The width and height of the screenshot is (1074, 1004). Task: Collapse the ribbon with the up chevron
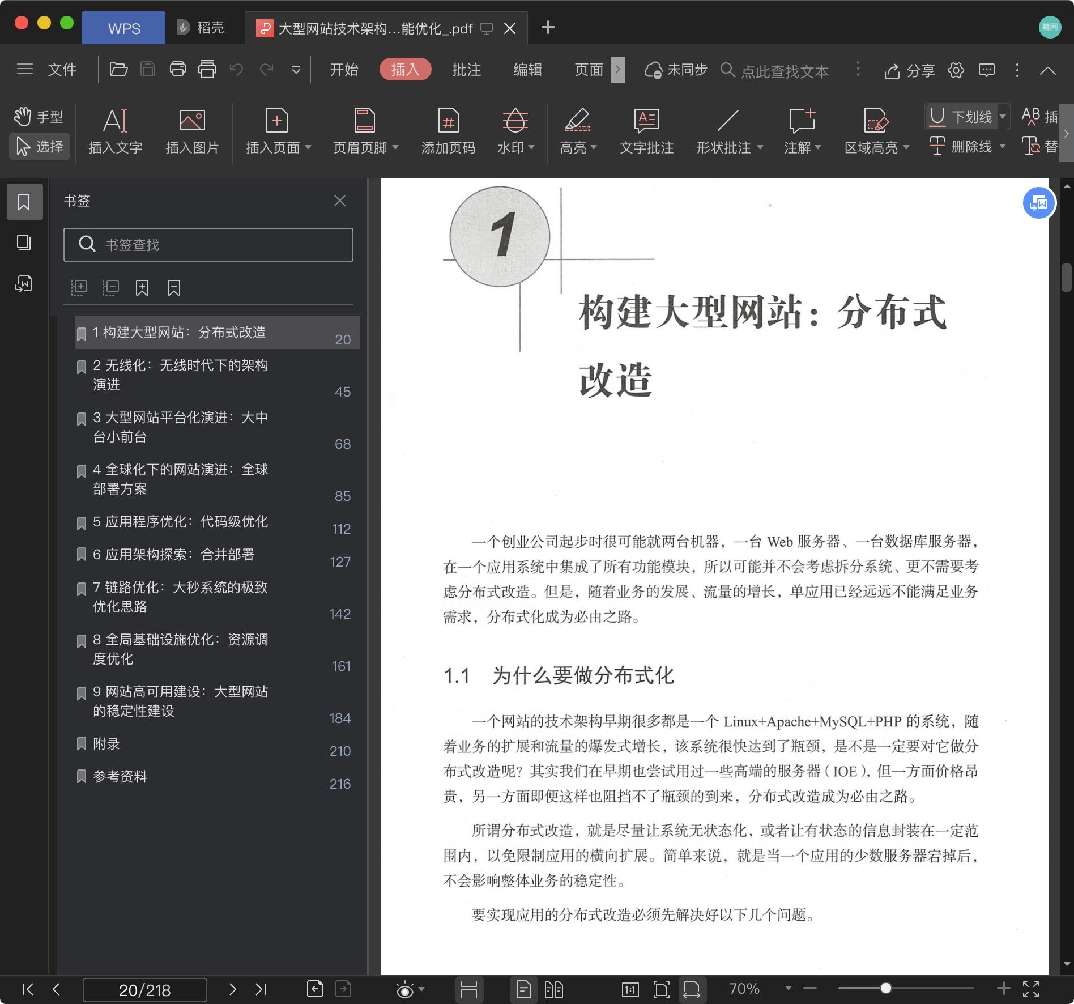pyautogui.click(x=1048, y=70)
